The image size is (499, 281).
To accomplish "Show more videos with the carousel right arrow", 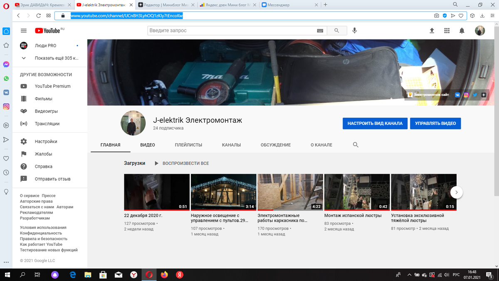I will (457, 192).
